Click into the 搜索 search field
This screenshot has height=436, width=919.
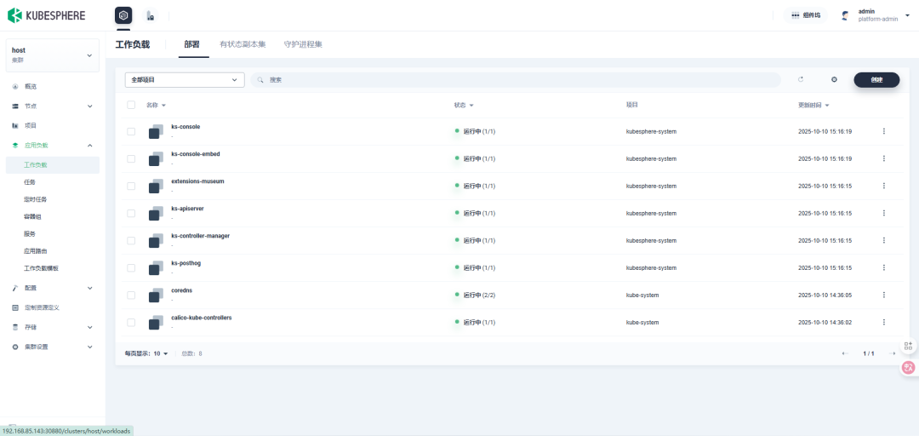point(516,80)
